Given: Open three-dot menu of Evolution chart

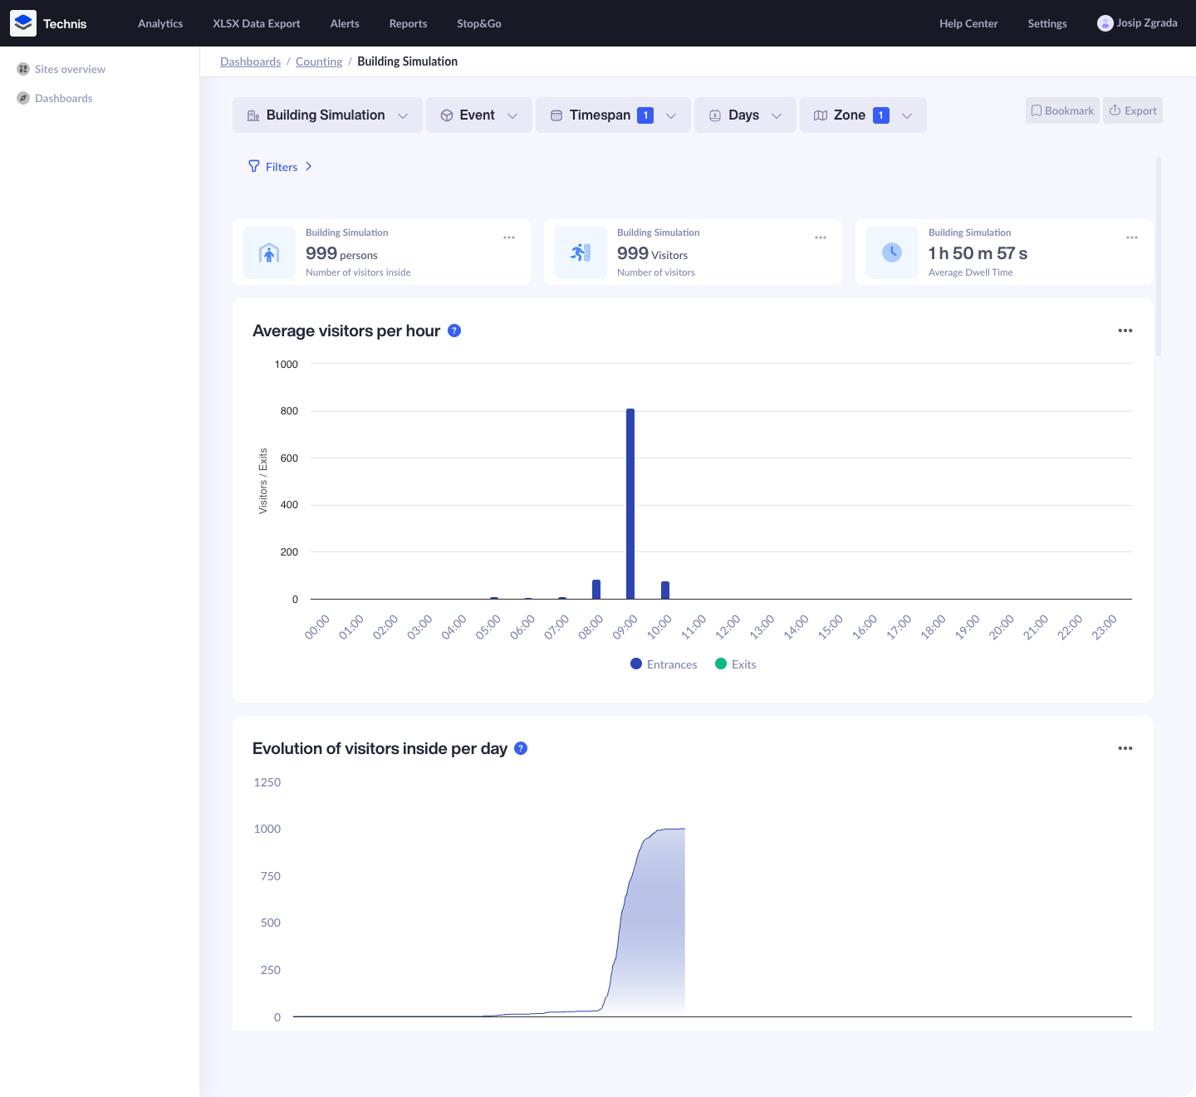Looking at the screenshot, I should click(x=1125, y=748).
